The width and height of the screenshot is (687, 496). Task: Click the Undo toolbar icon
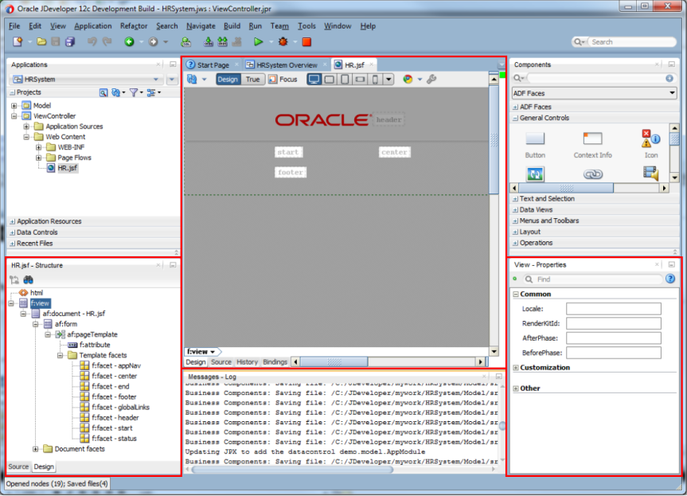click(x=92, y=42)
